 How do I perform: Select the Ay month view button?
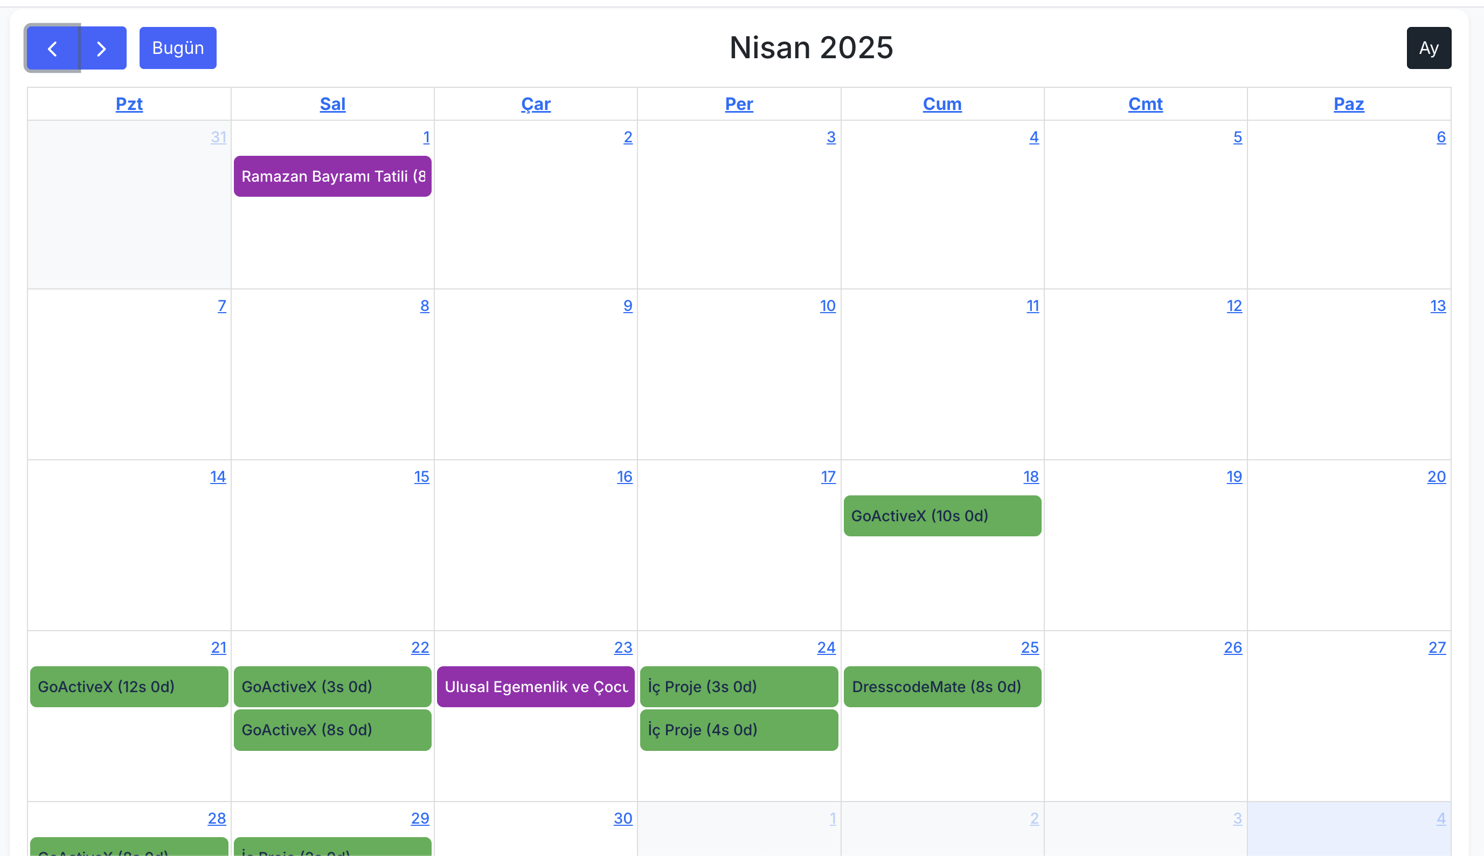point(1428,48)
